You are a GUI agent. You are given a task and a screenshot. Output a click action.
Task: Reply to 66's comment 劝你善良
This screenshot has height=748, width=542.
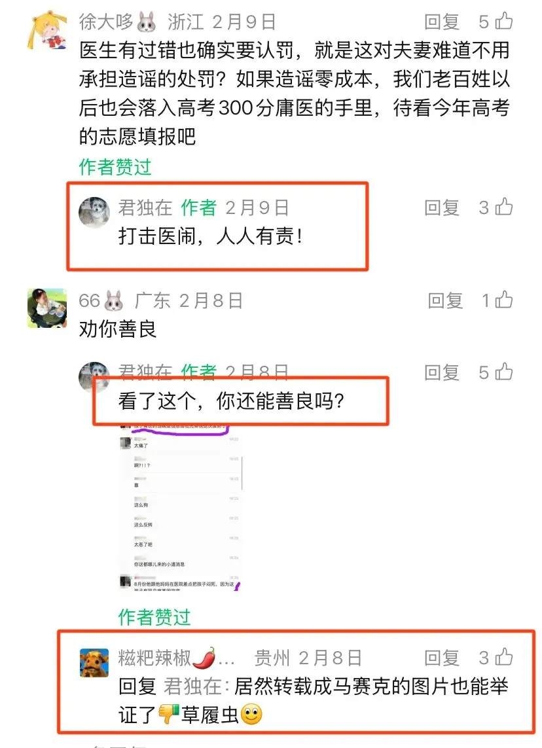(x=445, y=300)
